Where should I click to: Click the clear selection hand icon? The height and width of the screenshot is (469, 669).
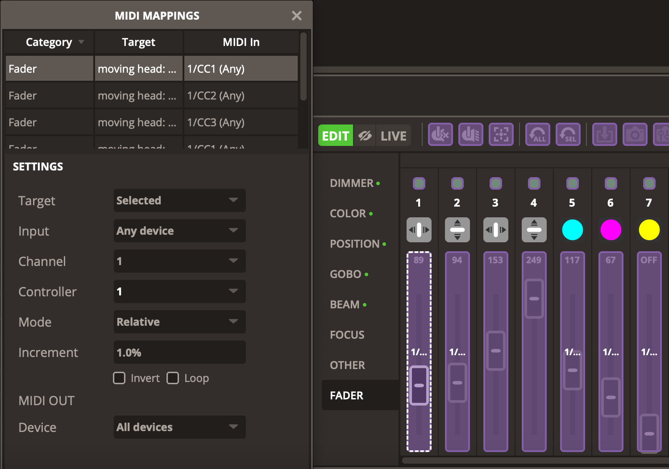point(440,134)
